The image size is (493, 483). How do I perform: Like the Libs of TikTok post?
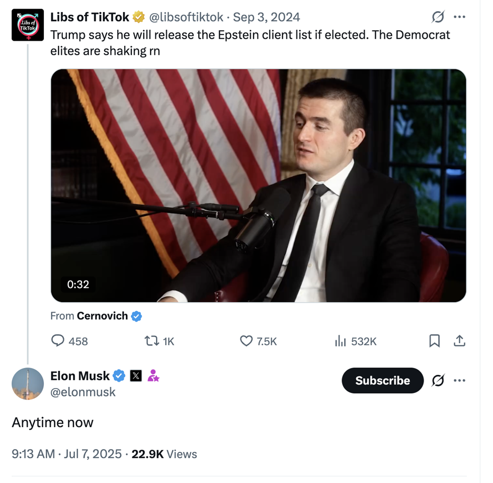tap(246, 341)
